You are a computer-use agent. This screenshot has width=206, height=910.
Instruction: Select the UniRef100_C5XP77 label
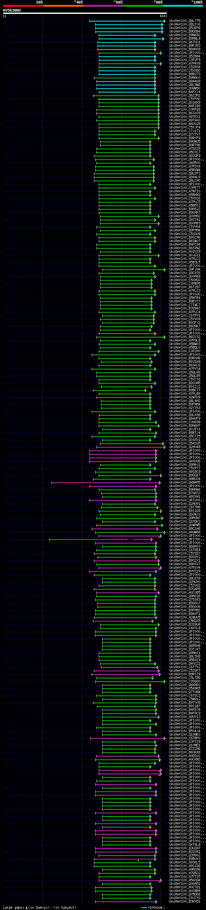click(x=185, y=468)
